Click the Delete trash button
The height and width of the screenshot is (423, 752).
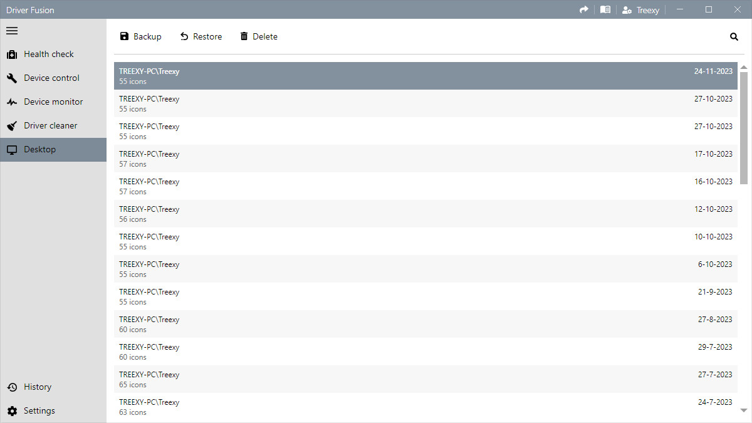[x=259, y=37]
